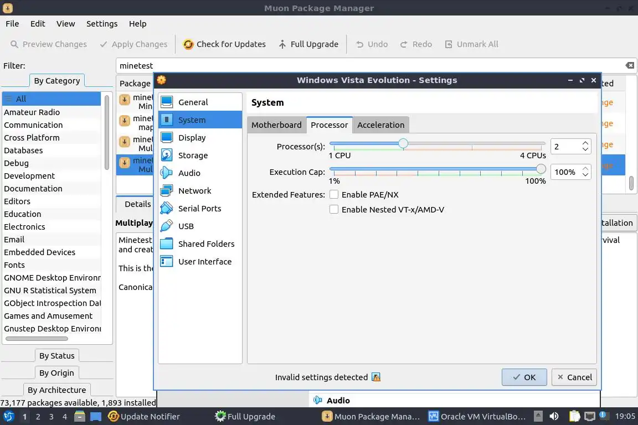
Task: Switch to Update Notifier taskbar window
Action: coord(144,416)
